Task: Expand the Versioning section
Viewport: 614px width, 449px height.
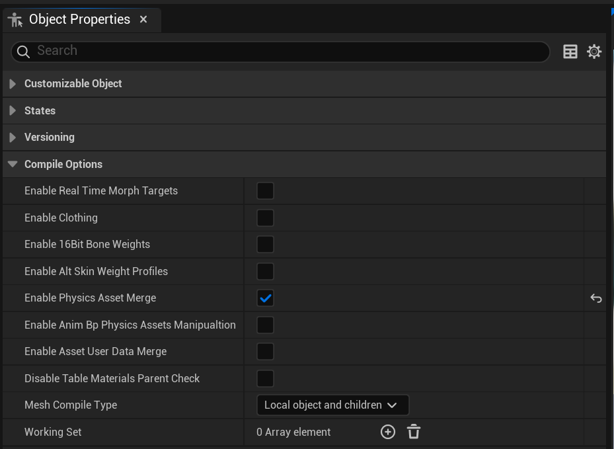Action: [13, 137]
